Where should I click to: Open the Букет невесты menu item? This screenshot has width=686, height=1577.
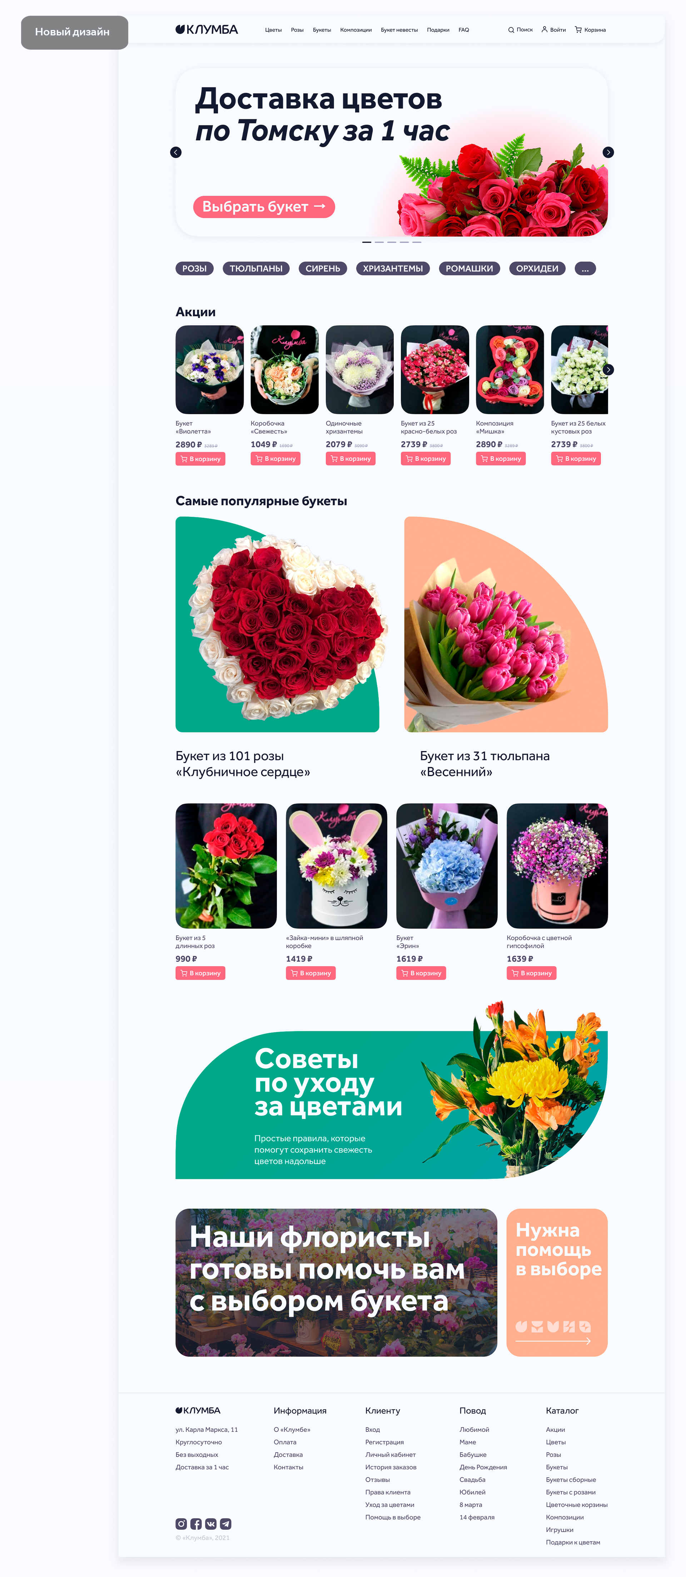(399, 30)
